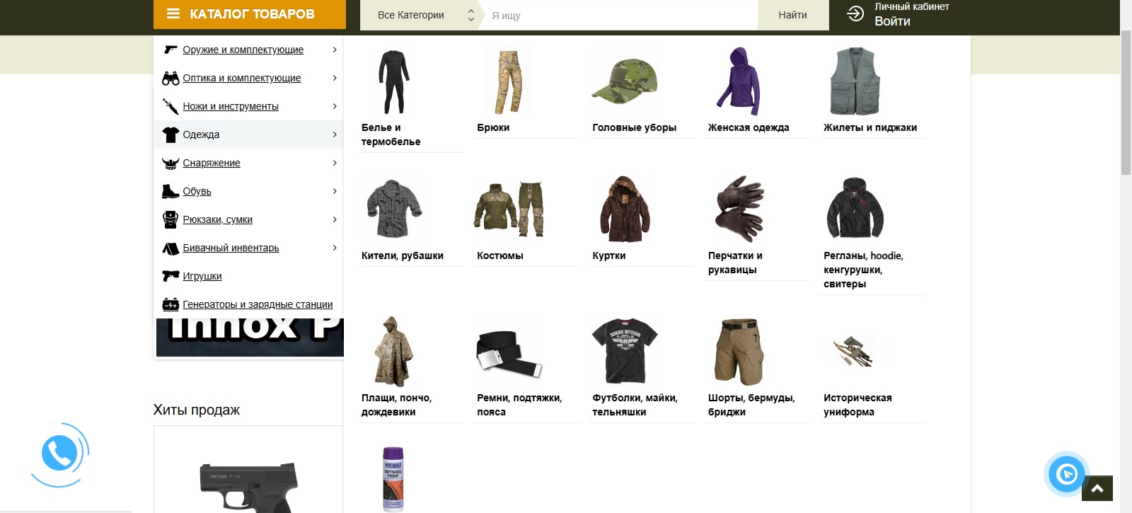The height and width of the screenshot is (513, 1132).
Task: Click the backpack icon for Рюкзаки, сумки
Action: pos(170,219)
